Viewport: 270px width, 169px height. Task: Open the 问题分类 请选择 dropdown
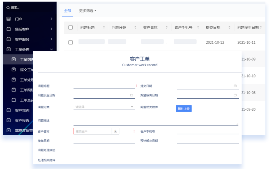pyautogui.click(x=104, y=107)
